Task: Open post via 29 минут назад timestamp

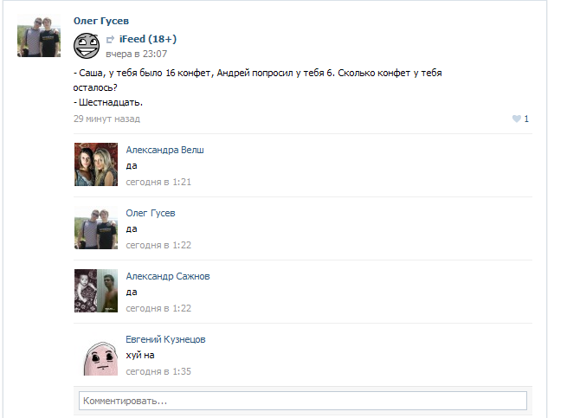Action: point(106,119)
